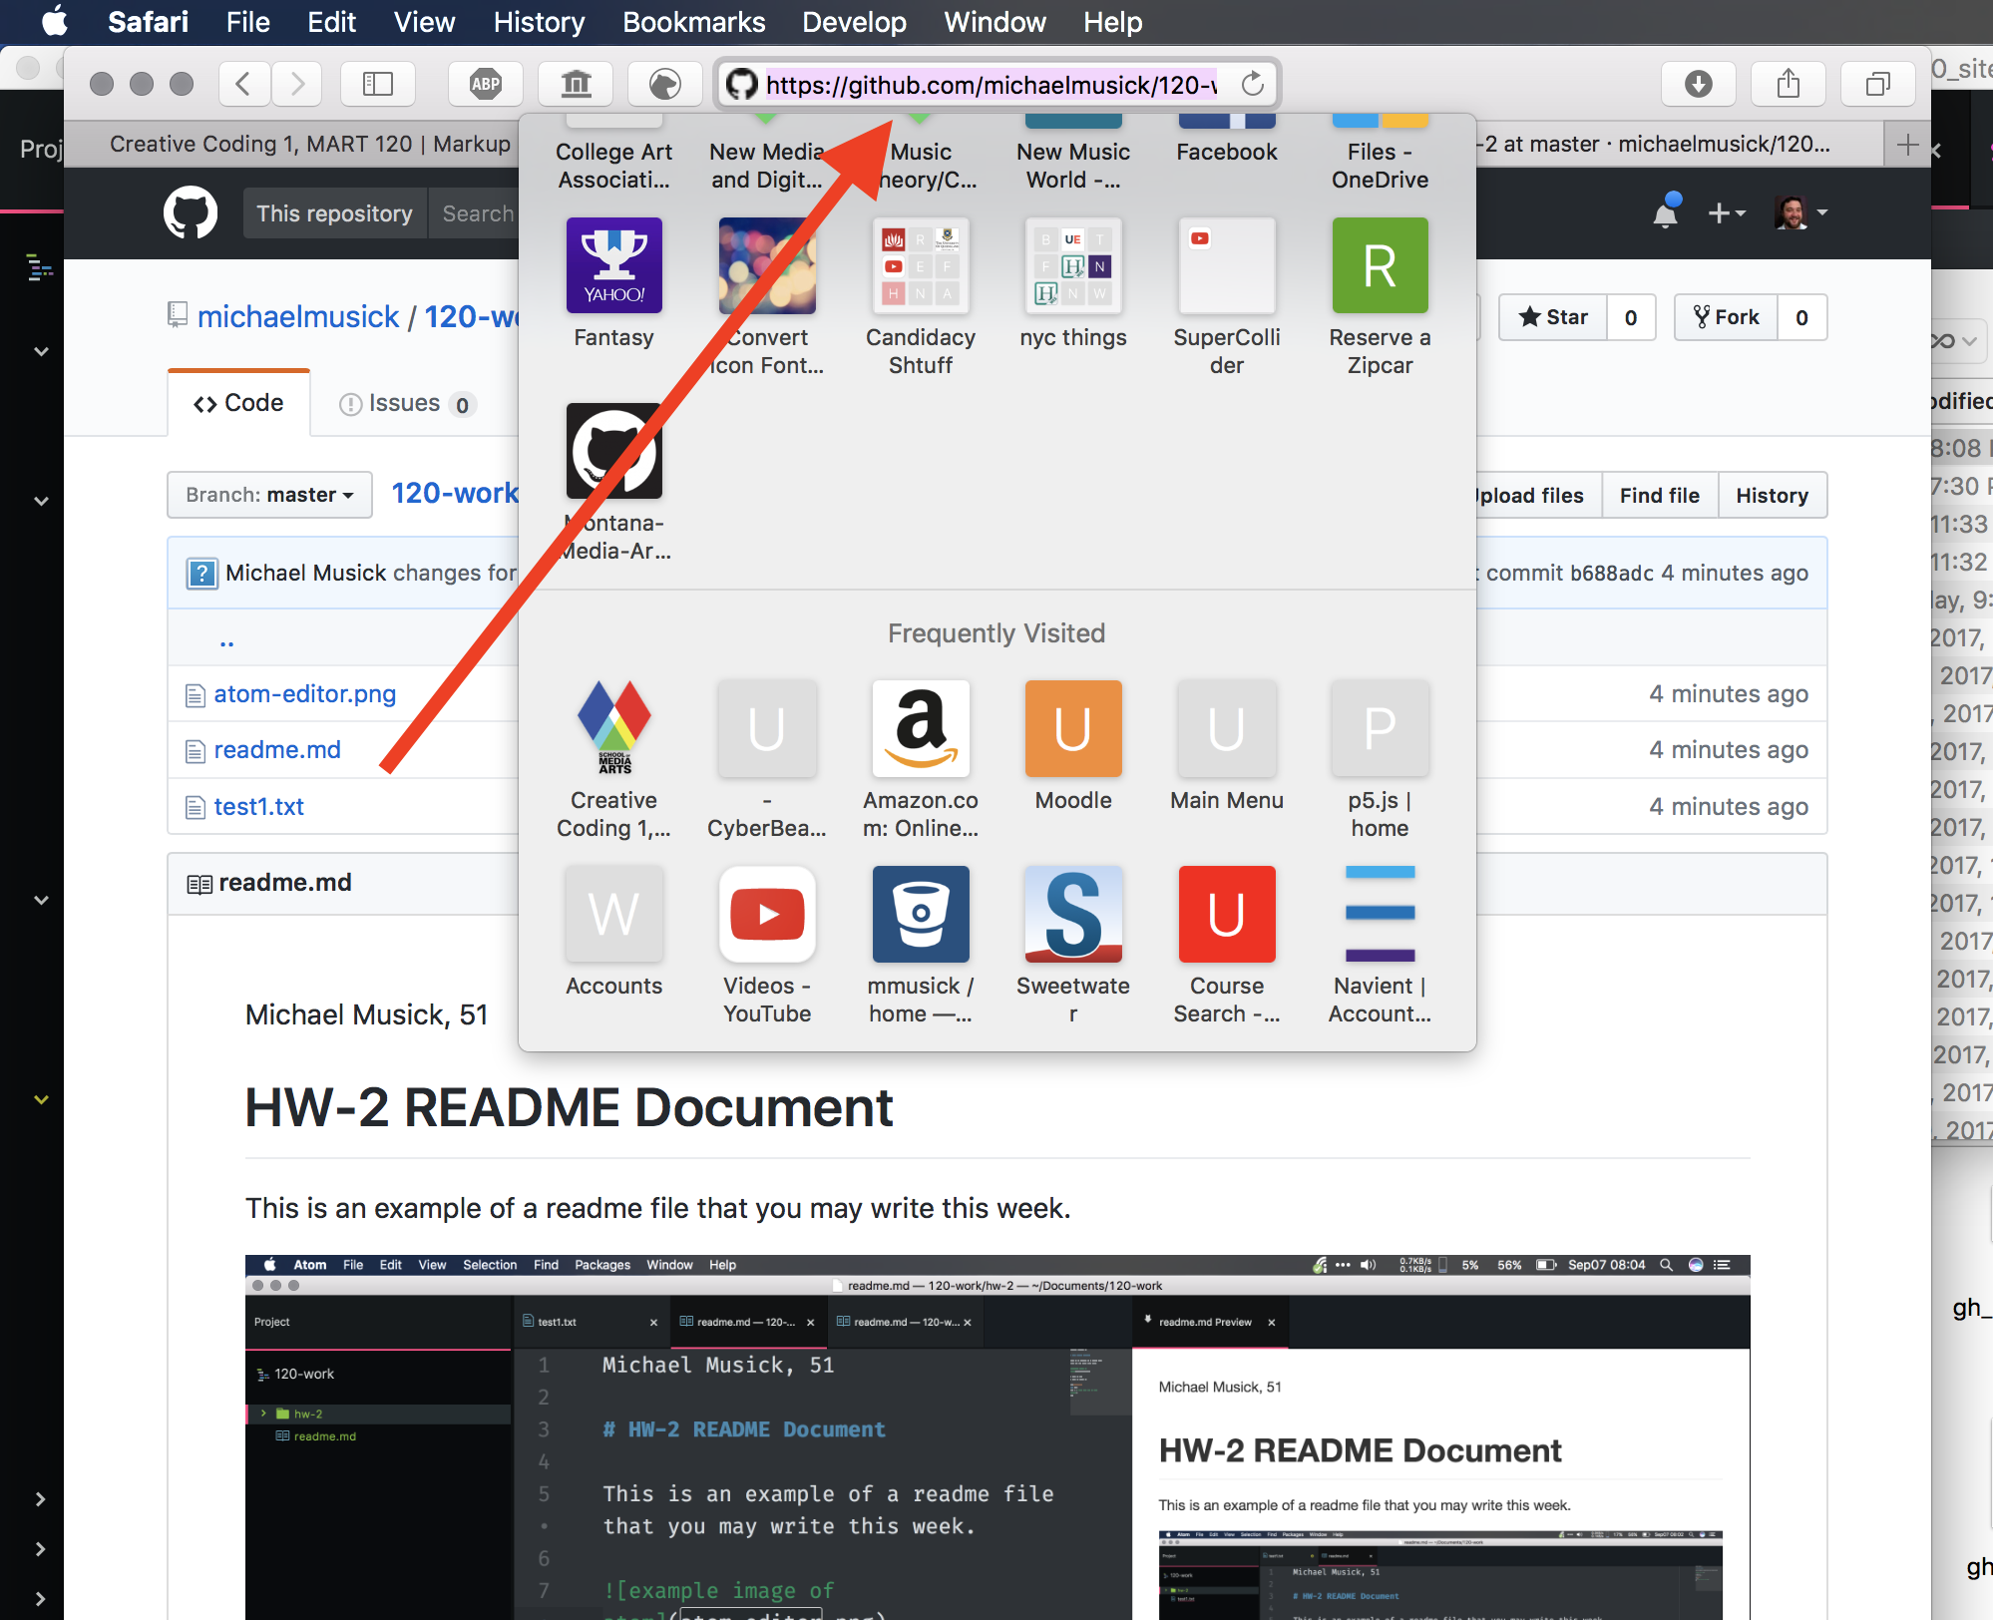The image size is (1993, 1620).
Task: Open the Yahoo Fantasy favorite
Action: [x=613, y=284]
